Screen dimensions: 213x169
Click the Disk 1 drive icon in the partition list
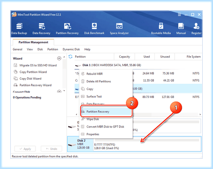click(x=78, y=65)
